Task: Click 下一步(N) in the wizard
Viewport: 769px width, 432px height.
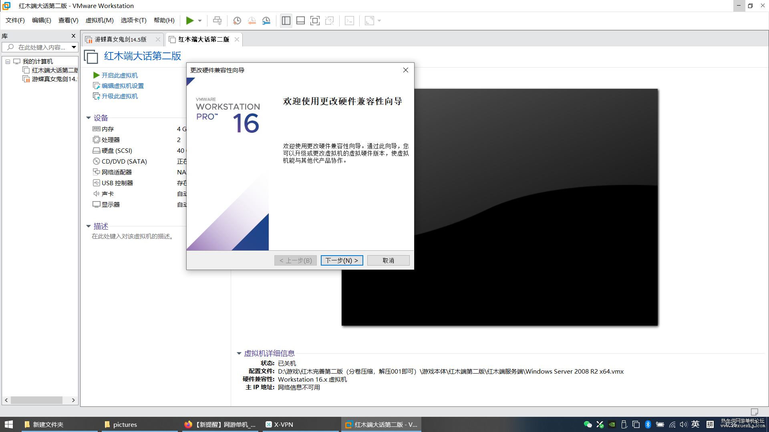Action: pos(342,260)
